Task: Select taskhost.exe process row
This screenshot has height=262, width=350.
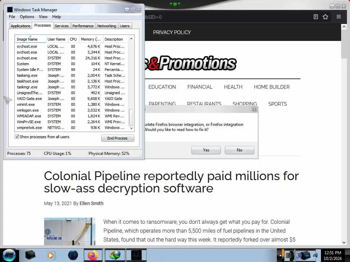Action: [x=71, y=81]
